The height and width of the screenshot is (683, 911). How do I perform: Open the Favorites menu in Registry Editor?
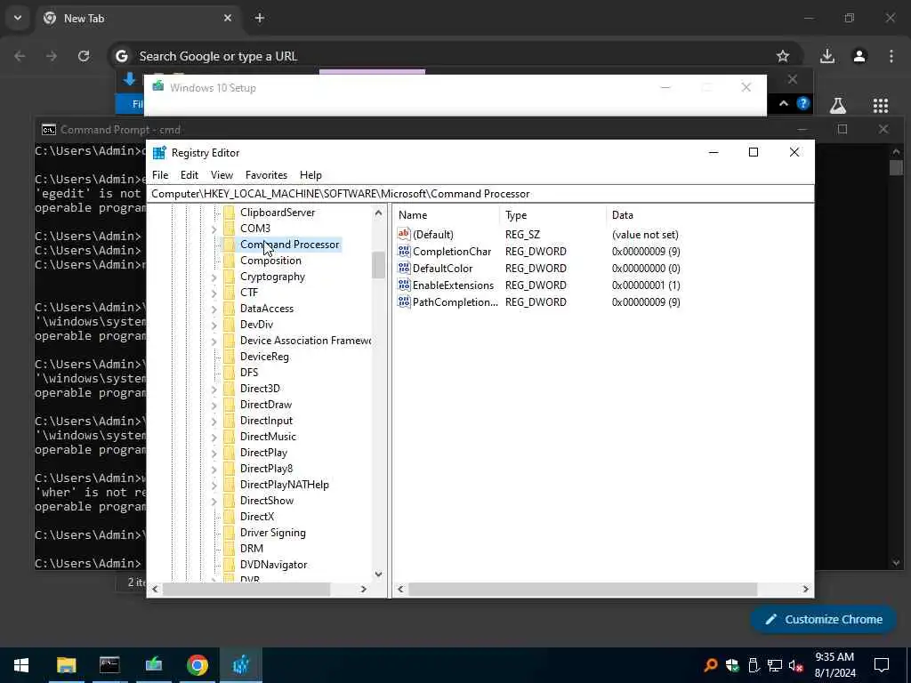(266, 175)
